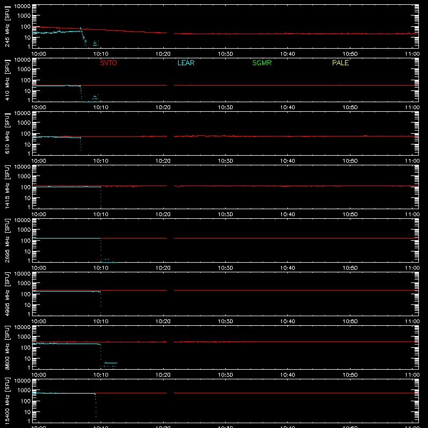Select the 1415 MHz [SFU] axis label
428x428 pixels.
7,187
